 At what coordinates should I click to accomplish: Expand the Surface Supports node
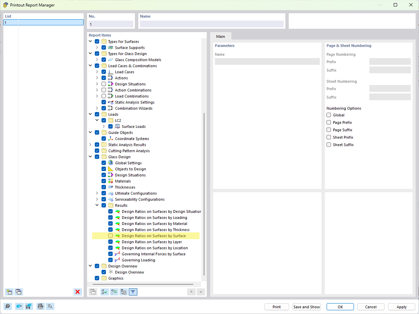(97, 47)
